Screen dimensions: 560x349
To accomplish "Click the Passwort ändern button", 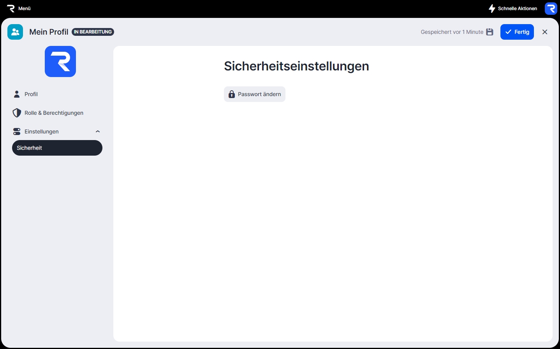I will (x=255, y=94).
